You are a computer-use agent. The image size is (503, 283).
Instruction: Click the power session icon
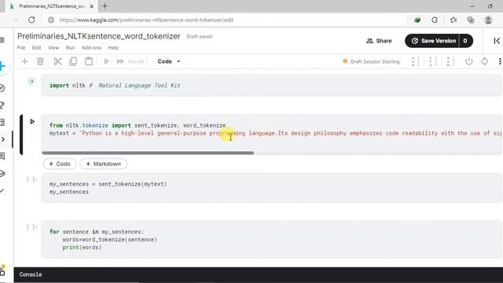[468, 61]
